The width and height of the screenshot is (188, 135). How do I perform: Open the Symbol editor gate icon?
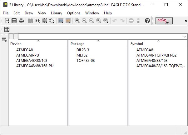click(52, 21)
